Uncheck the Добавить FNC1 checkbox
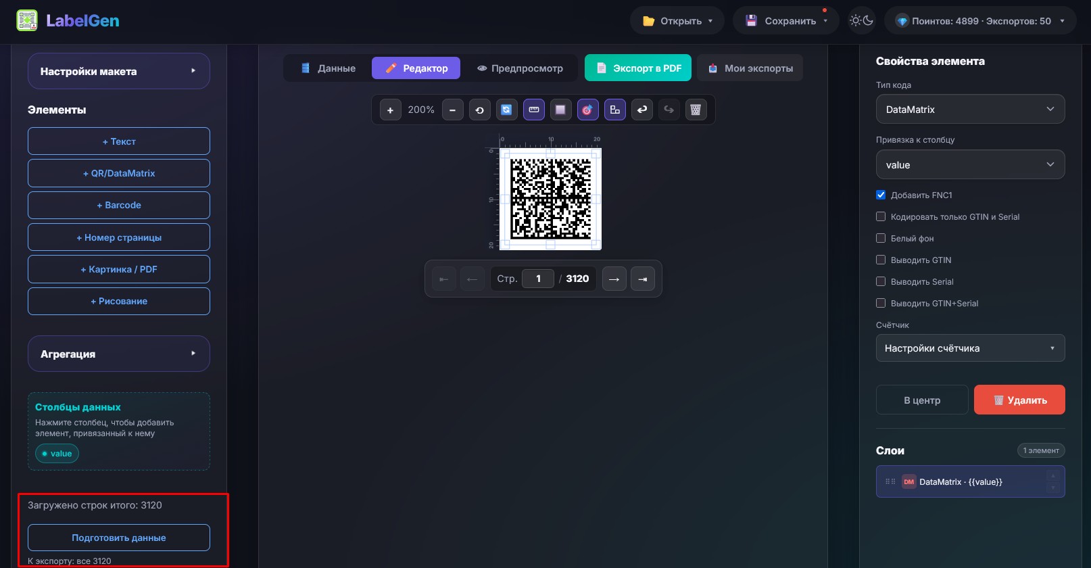 (881, 195)
